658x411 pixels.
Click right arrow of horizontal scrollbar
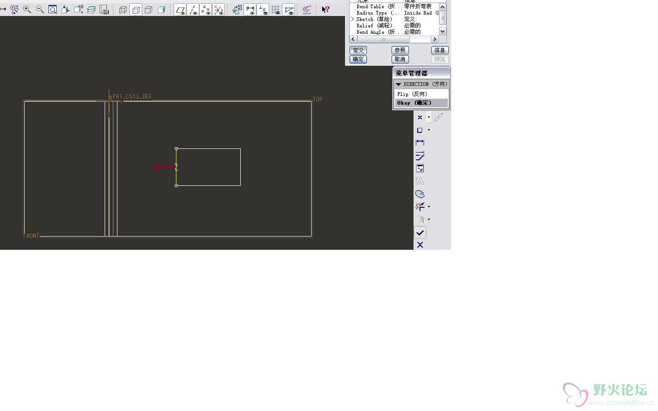pyautogui.click(x=435, y=39)
